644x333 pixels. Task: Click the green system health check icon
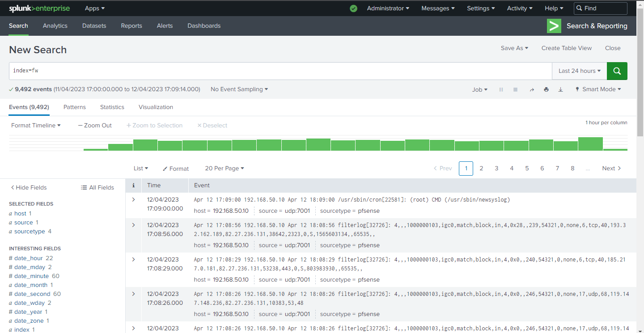tap(353, 8)
